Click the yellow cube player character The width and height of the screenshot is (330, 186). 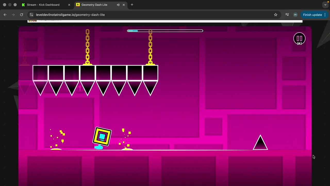(x=102, y=136)
